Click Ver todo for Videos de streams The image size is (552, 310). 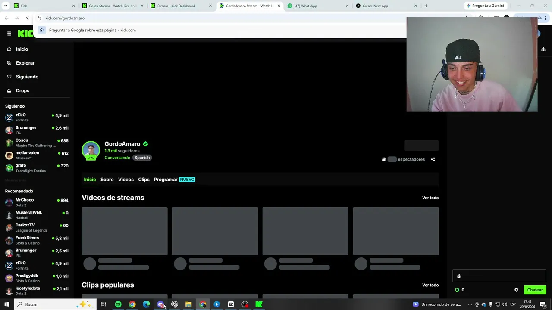(x=430, y=198)
